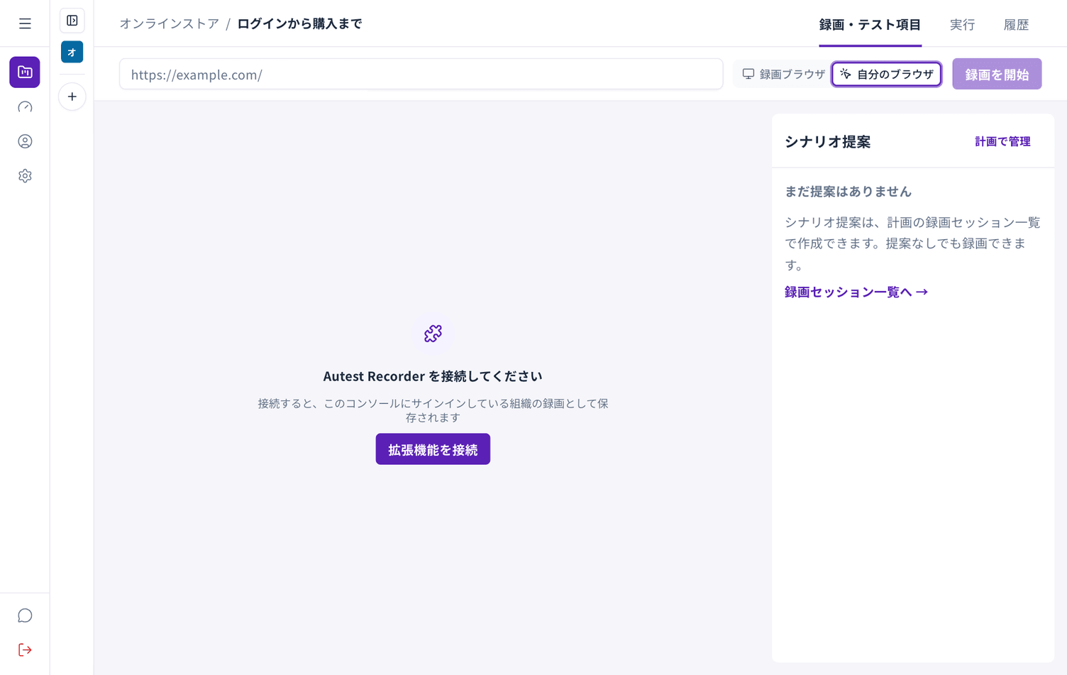Add a new project with plus button
Screen dimensions: 1067x675
click(x=72, y=97)
